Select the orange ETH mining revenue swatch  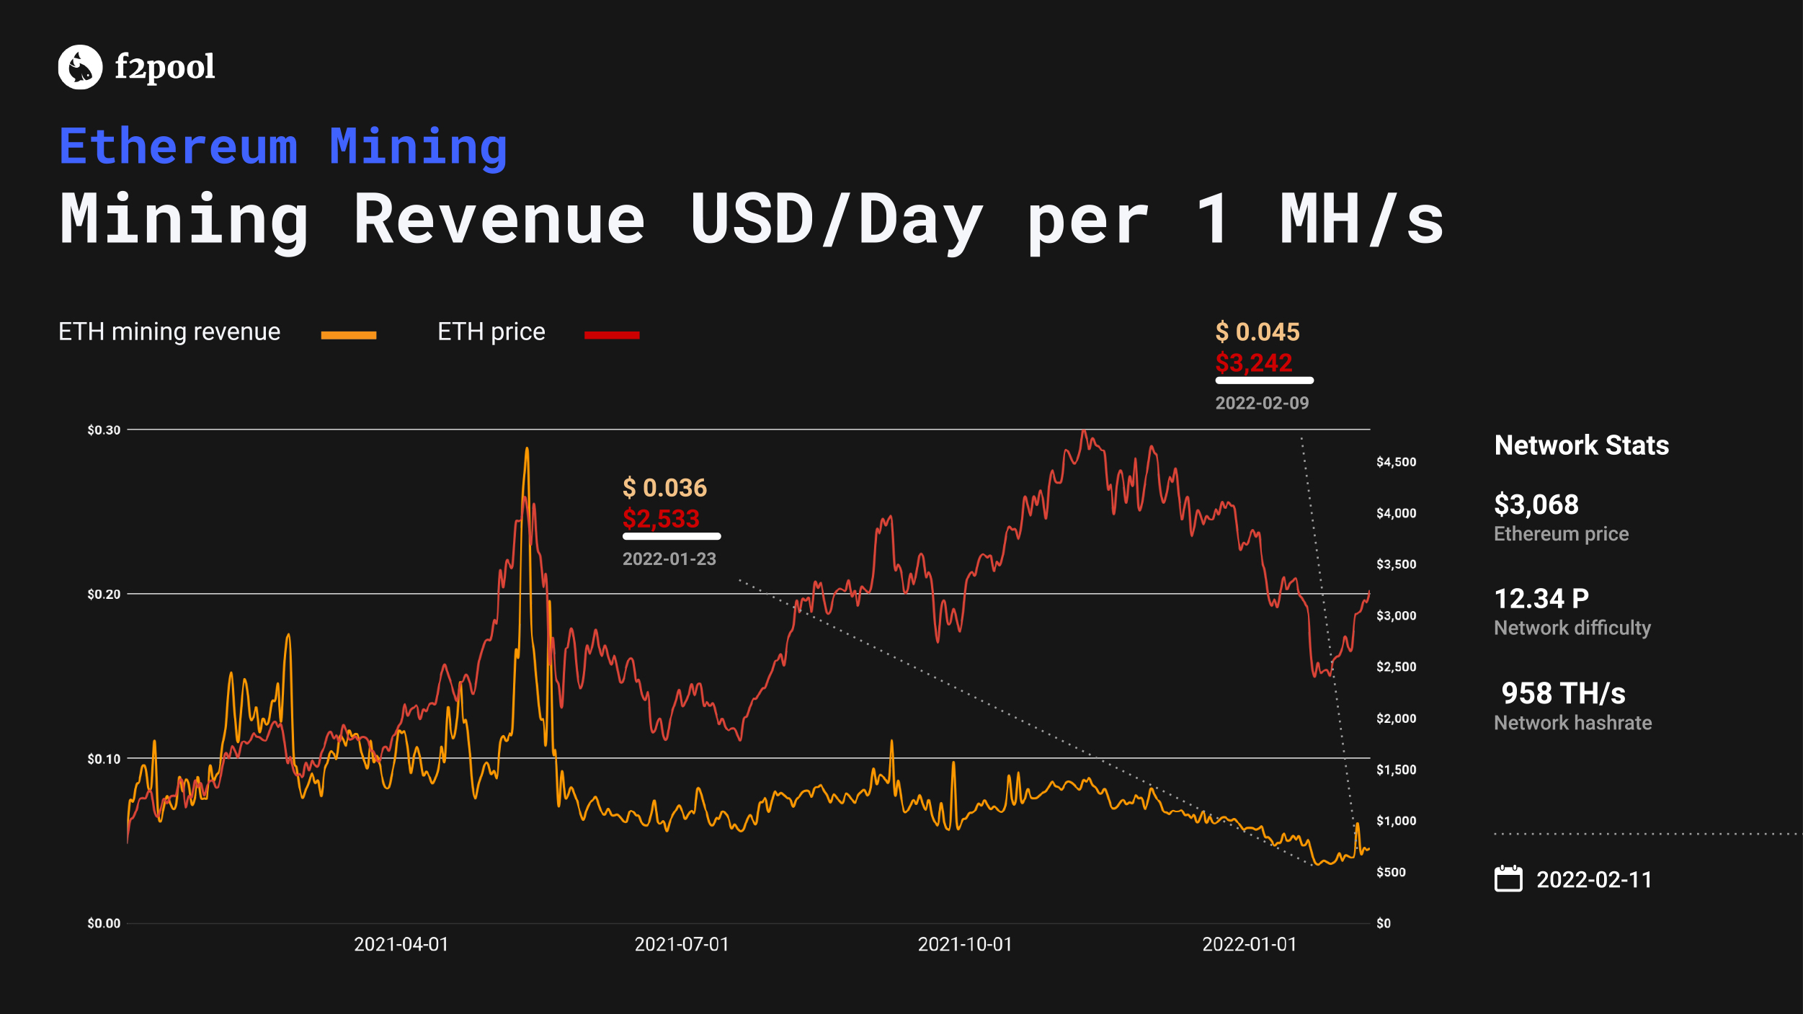349,335
